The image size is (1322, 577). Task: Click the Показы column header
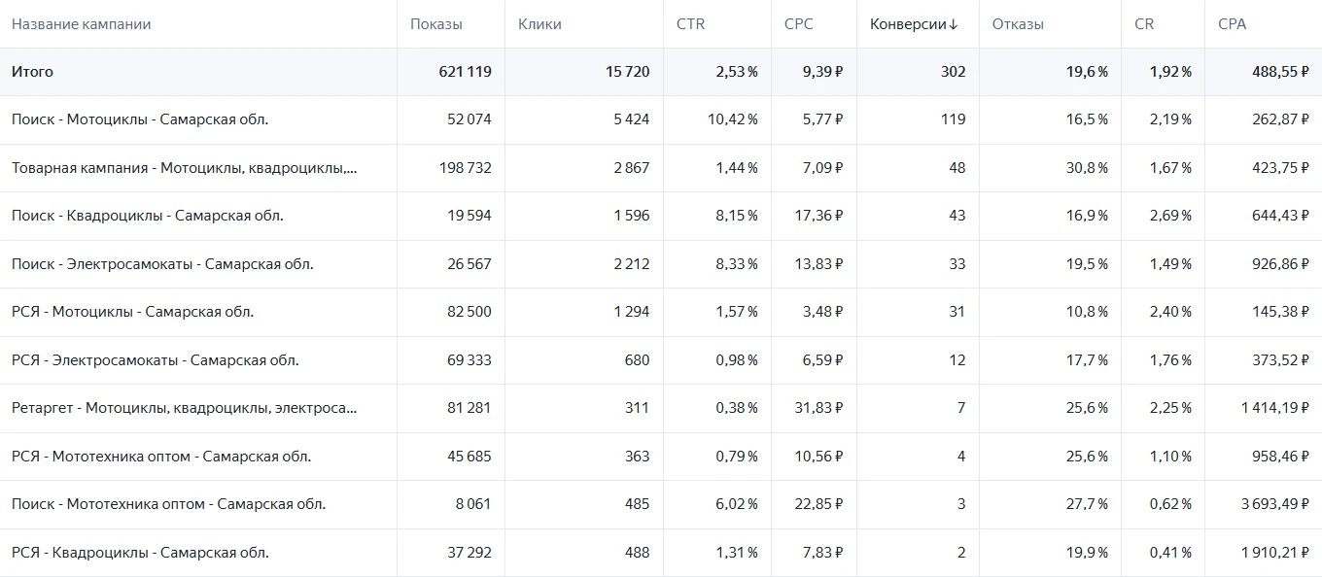pos(436,24)
